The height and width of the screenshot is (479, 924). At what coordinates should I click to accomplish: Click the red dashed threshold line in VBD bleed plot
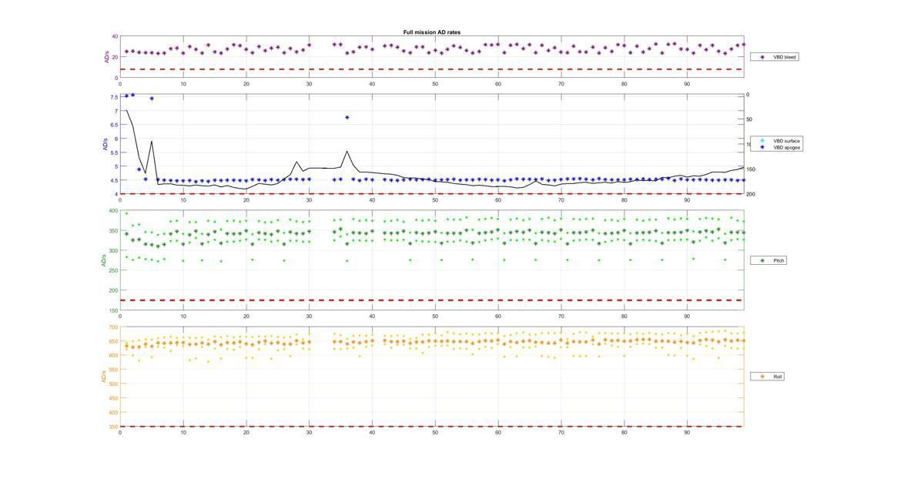tap(431, 69)
